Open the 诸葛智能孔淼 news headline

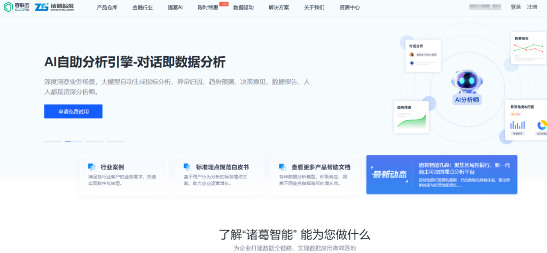coord(464,168)
